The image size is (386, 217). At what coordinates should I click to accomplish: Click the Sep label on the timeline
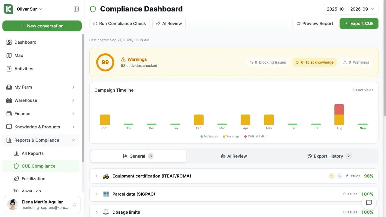click(363, 128)
